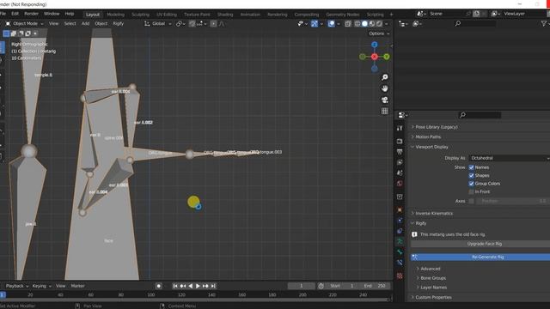The height and width of the screenshot is (309, 550).
Task: Play the animation forward
Action: [198, 286]
